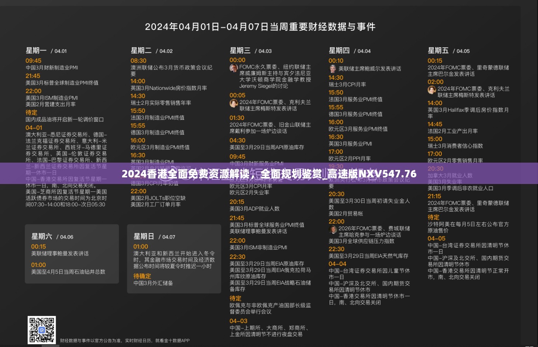Screen dimensions: 538x347
Task: Click the 哈克 avatar under Thursday 22:00
Action: (333, 229)
